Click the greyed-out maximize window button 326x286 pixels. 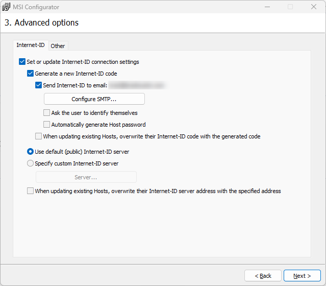pyautogui.click(x=290, y=7)
